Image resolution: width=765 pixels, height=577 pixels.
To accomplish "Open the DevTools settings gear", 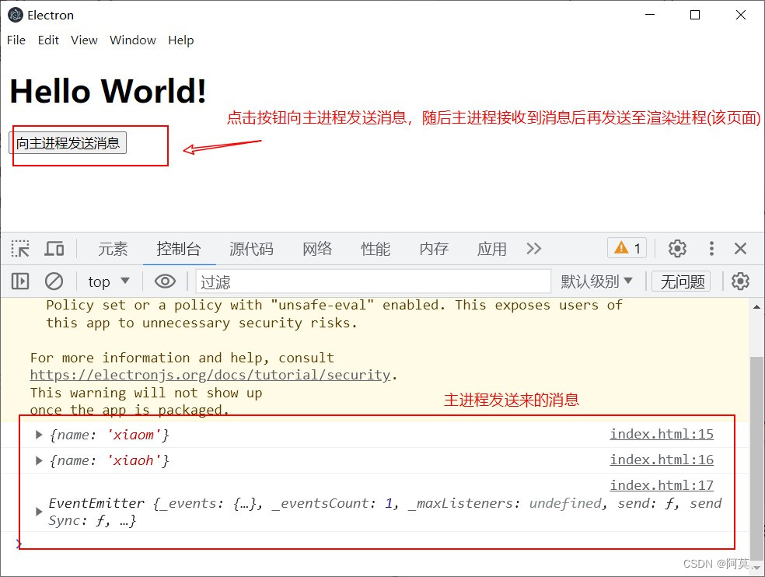I will coord(677,248).
